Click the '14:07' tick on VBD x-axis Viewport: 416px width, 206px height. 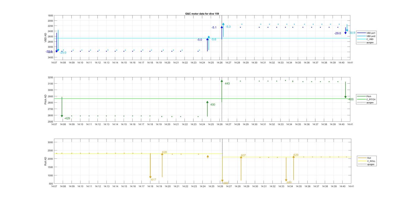(54, 63)
